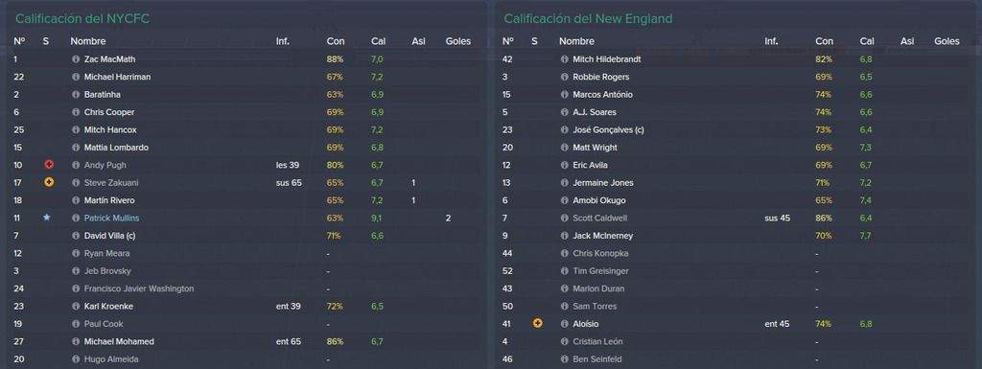Select José Gonçalves (c) player row
Viewport: 982px width, 369px height.
[x=736, y=130]
